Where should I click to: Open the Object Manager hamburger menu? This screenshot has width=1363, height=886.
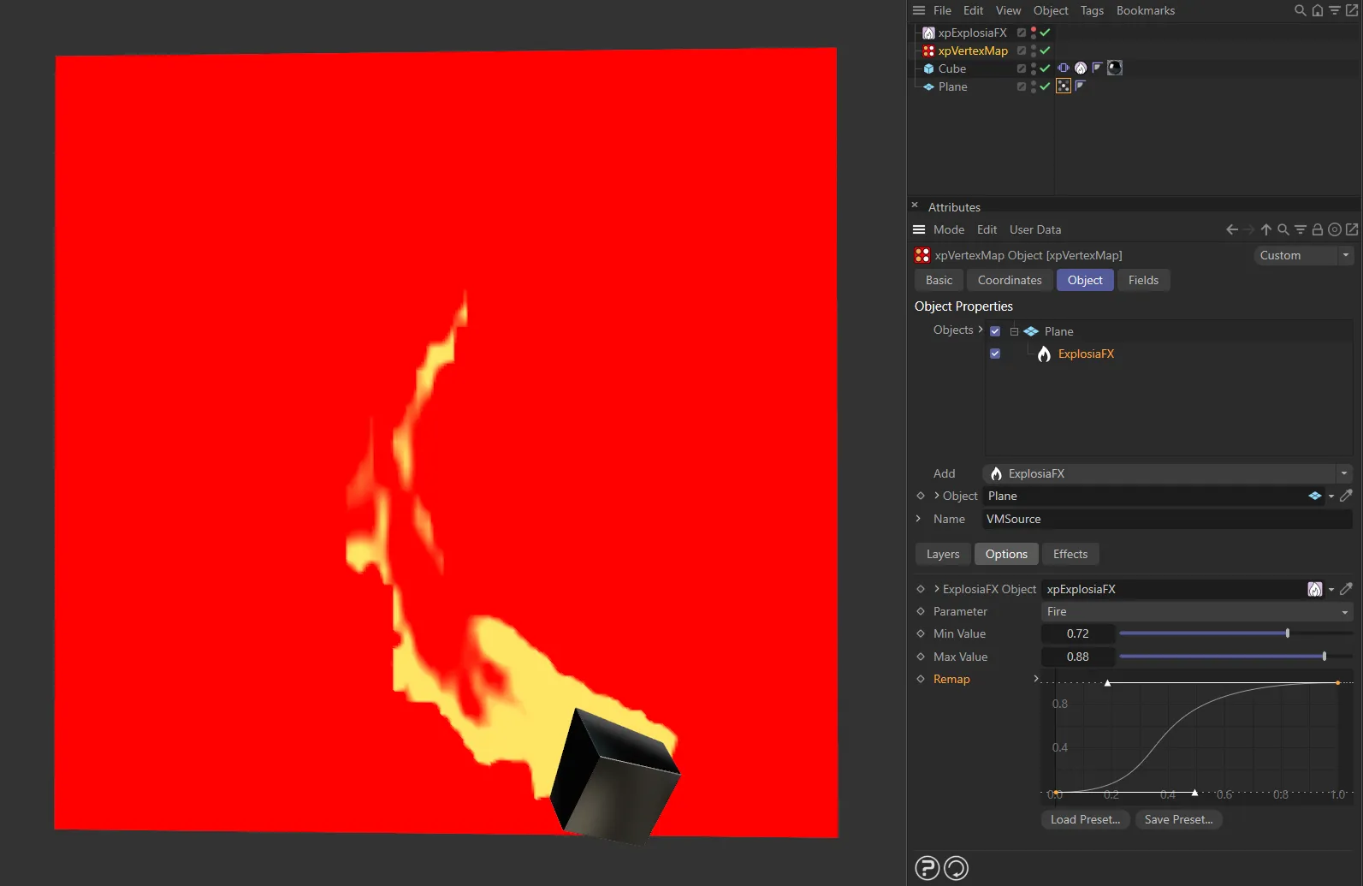point(919,10)
